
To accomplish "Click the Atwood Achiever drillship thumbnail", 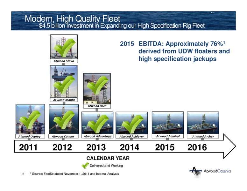I will click(132, 123).
